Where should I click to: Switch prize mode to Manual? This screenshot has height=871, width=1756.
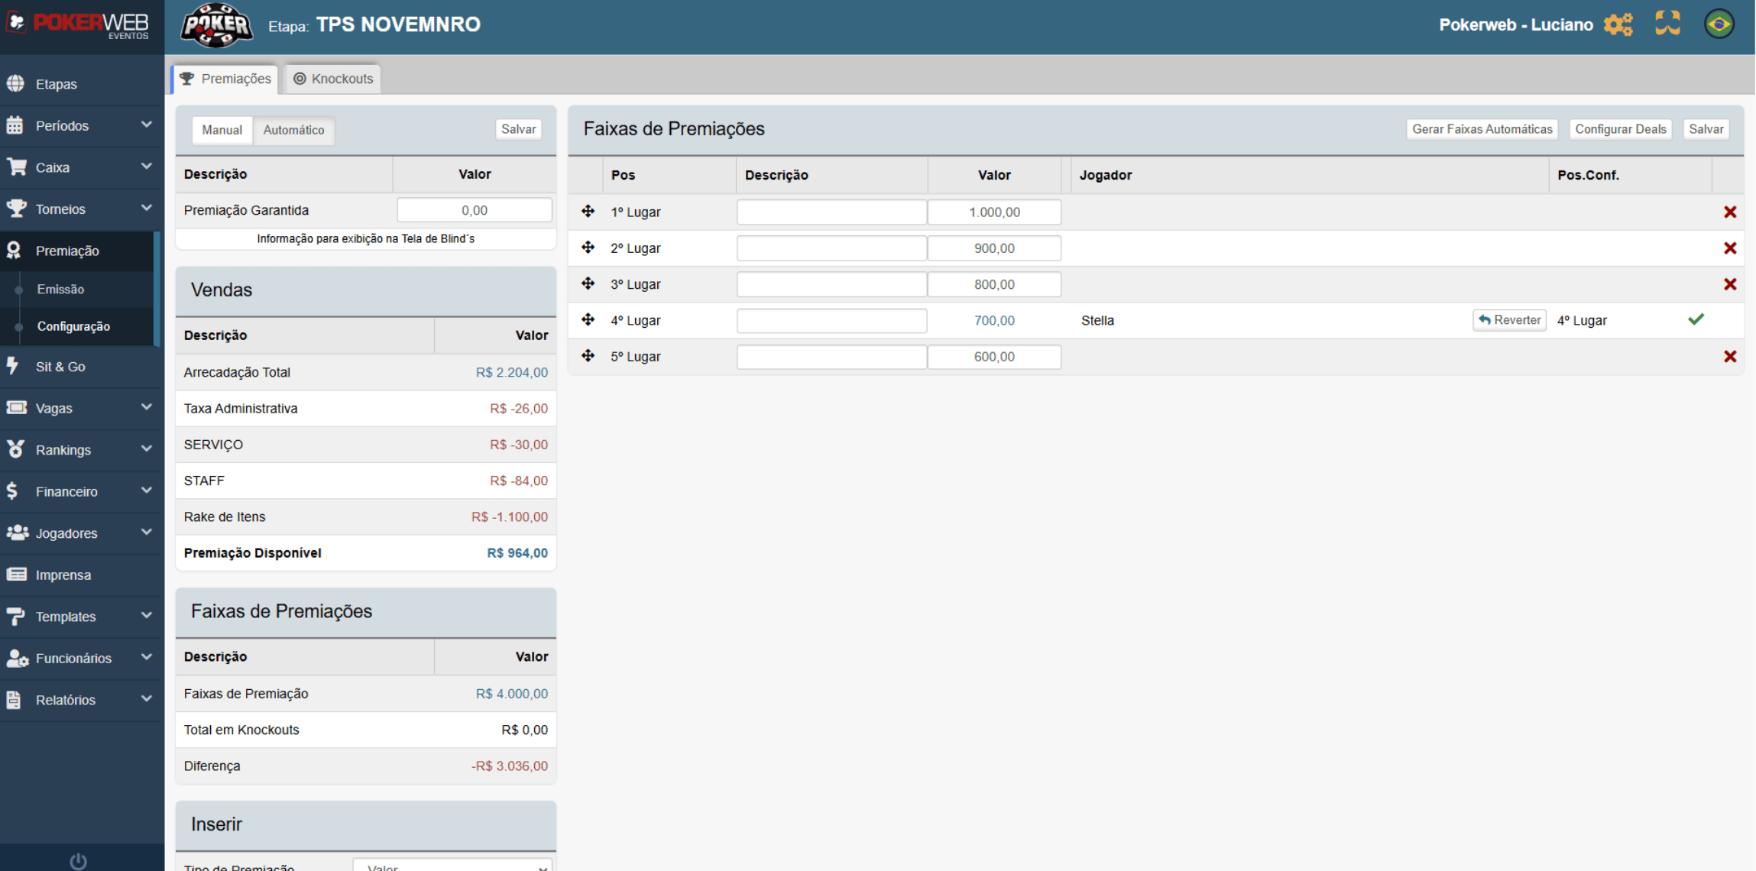coord(222,130)
